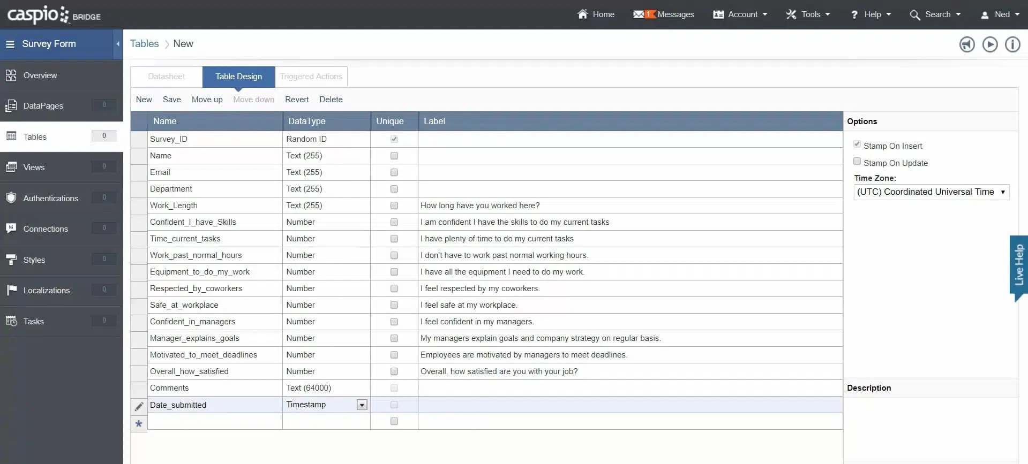Go to Home in top navigation
Screen dimensions: 1028x464
pyautogui.click(x=596, y=14)
